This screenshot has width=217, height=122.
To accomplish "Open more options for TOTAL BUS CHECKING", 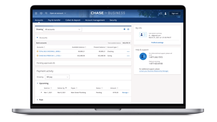I will pos(128,51).
